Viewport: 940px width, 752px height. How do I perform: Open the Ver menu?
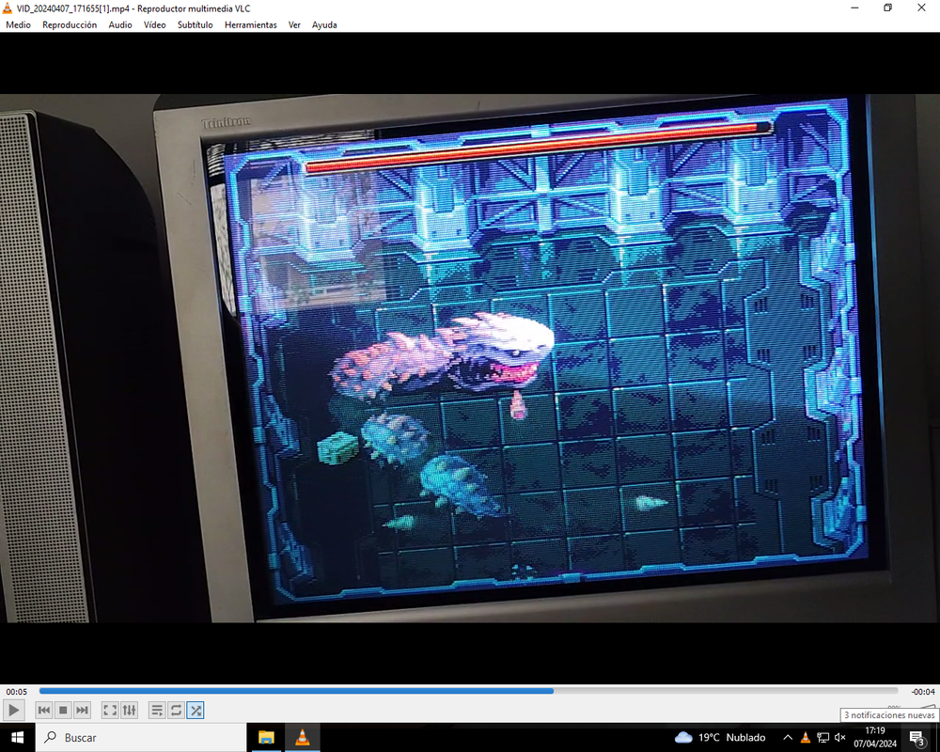tap(294, 24)
